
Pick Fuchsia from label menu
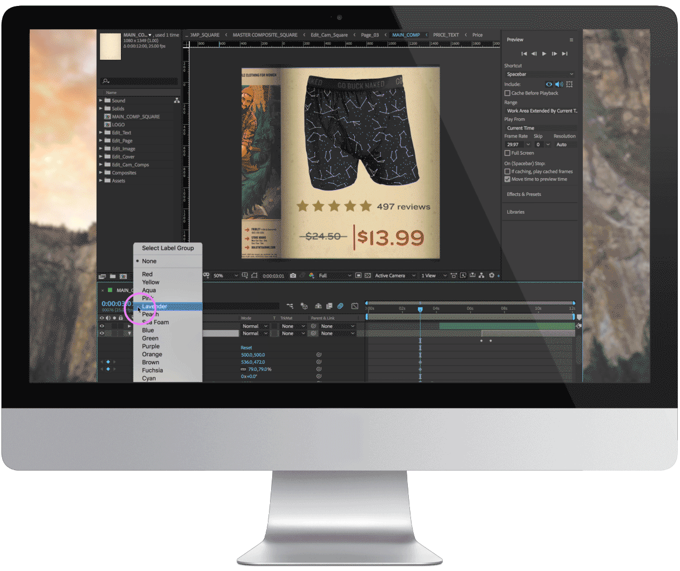168,370
